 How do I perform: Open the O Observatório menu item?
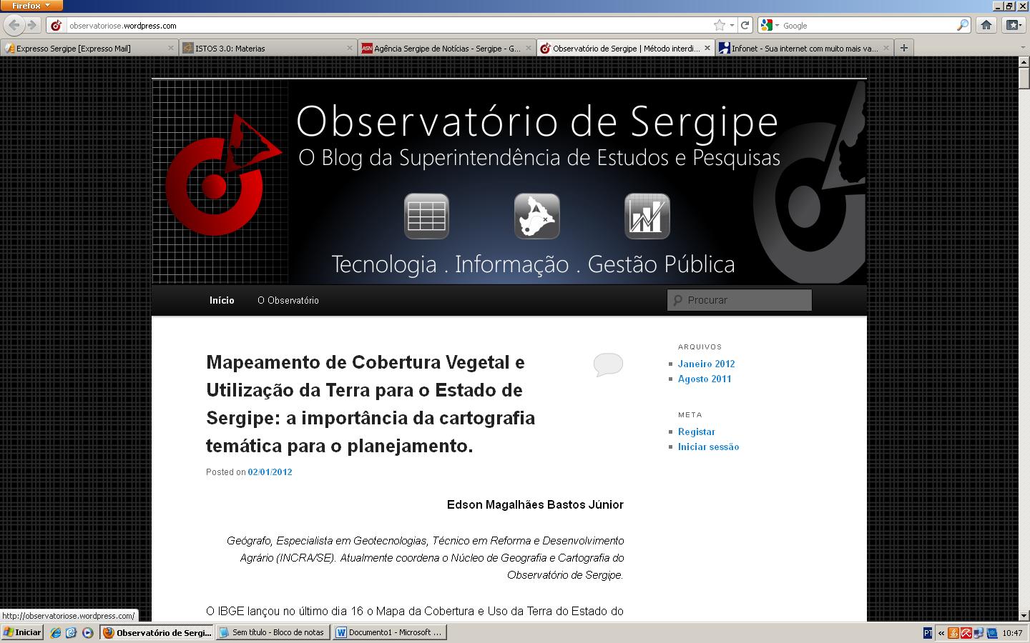288,300
